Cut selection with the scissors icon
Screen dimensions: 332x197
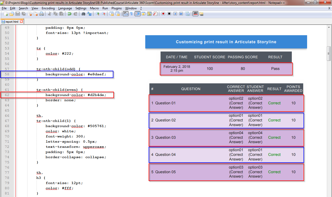click(x=50, y=14)
